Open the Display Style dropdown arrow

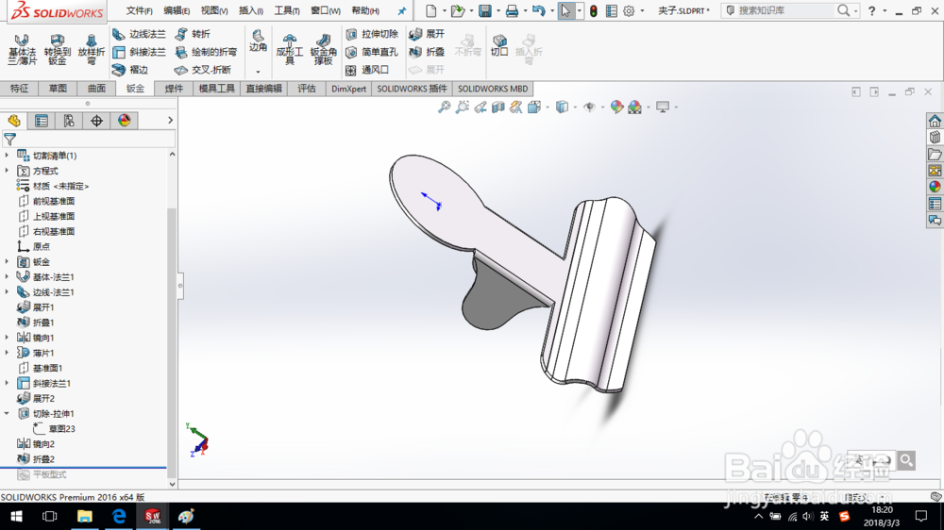pyautogui.click(x=575, y=108)
